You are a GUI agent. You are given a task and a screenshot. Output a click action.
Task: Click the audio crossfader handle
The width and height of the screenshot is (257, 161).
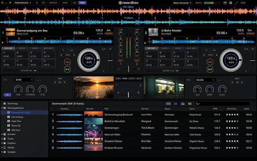[128, 69]
